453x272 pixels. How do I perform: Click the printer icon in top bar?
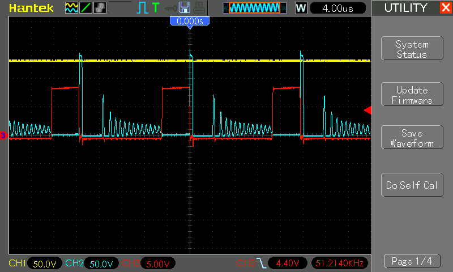coord(199,8)
